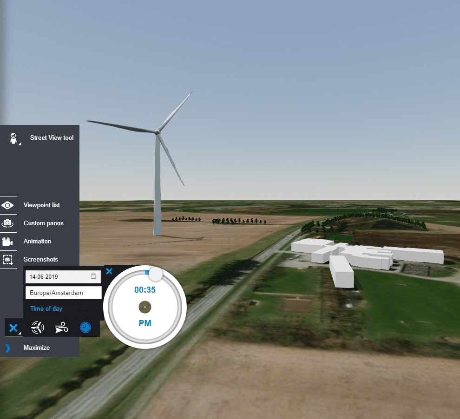This screenshot has height=419, width=460.
Task: Click the center knob of the clock dial
Action: (145, 307)
